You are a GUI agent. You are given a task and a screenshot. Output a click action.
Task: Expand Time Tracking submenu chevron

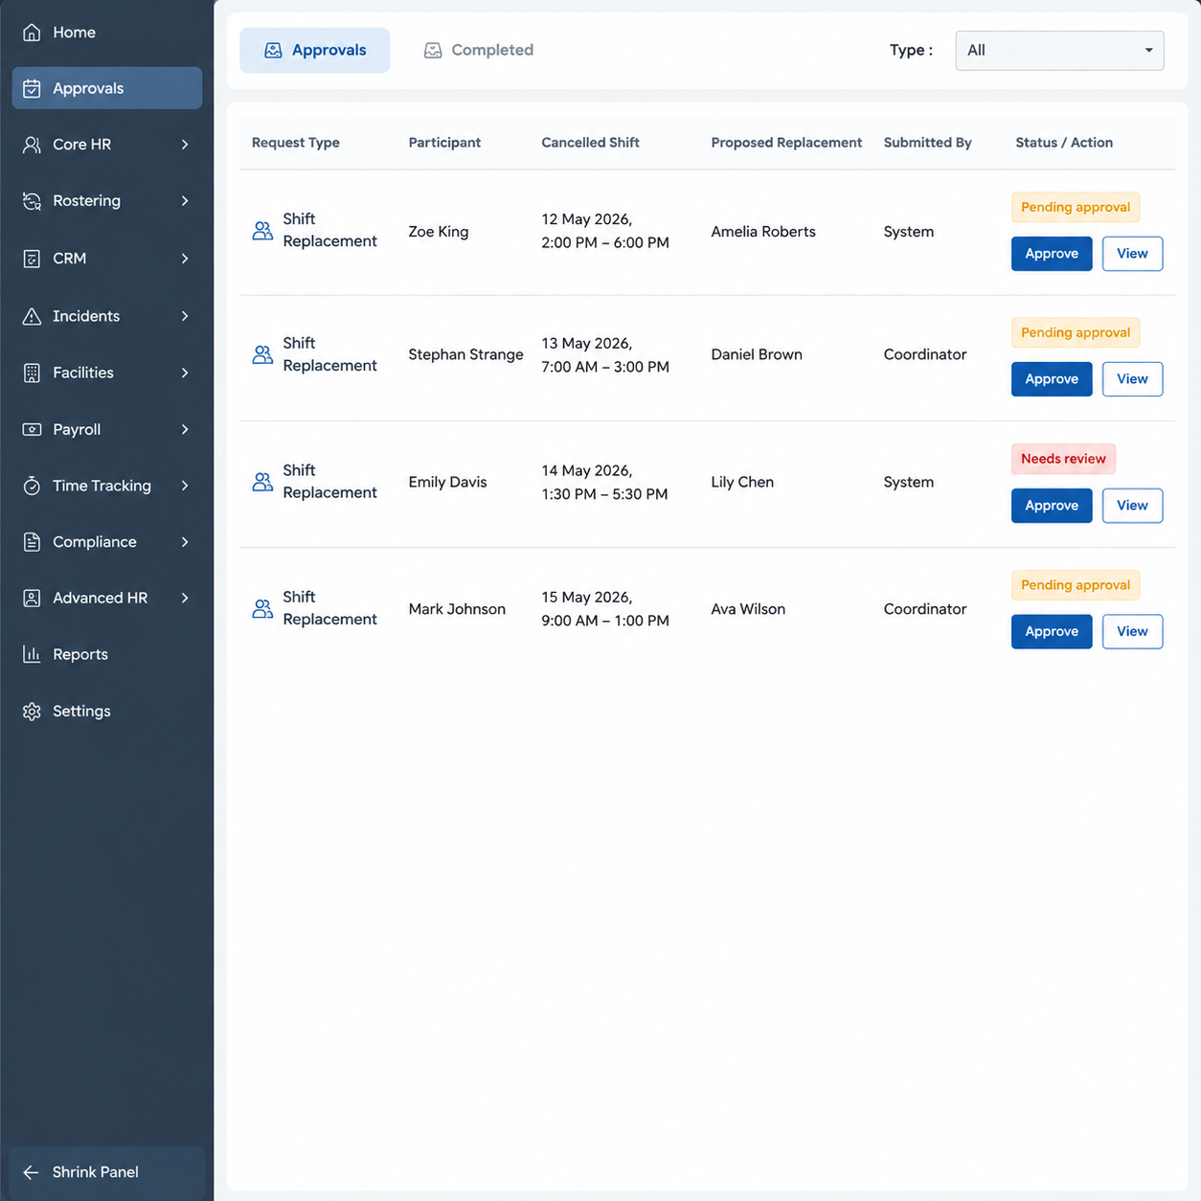(185, 486)
